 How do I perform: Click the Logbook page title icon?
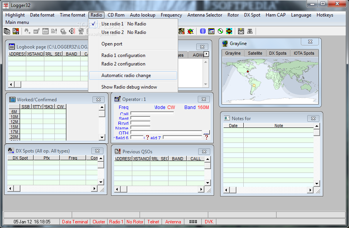(x=12, y=47)
